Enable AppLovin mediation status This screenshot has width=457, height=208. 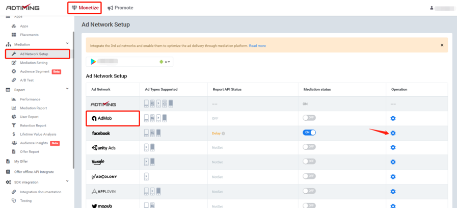(x=309, y=191)
